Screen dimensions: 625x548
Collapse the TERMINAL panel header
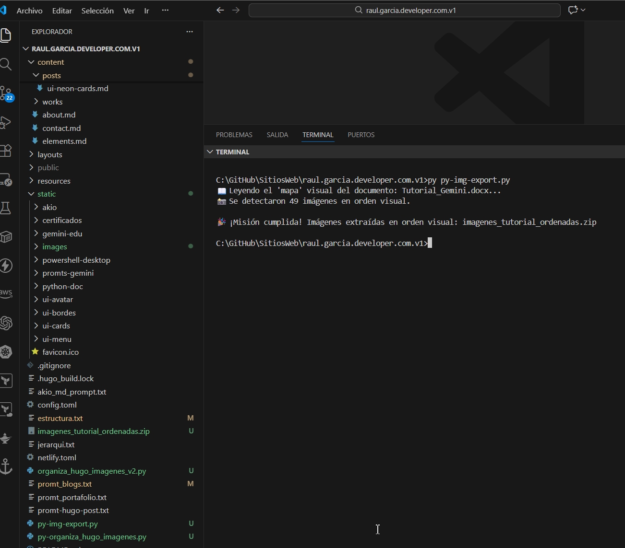click(210, 152)
